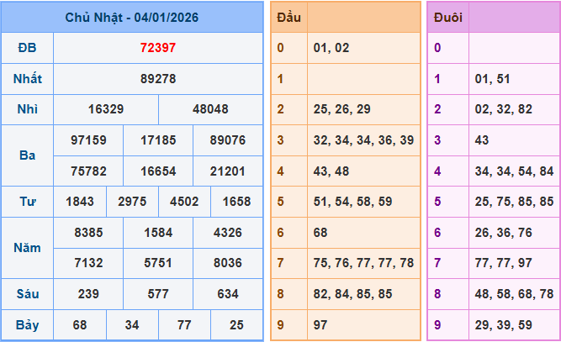This screenshot has width=561, height=342.
Task: Click Đầu row showing 75, 76, 77, 77, 78
Action: pos(363,263)
